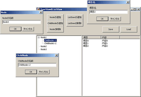The image size is (141, 97).
Task: Click the ListItemの削除 button
Action: 75,23
